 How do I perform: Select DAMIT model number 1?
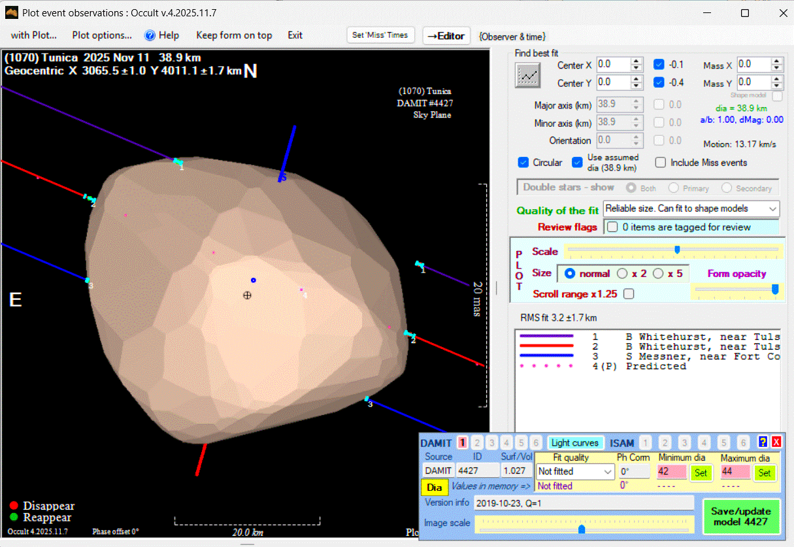pos(462,442)
